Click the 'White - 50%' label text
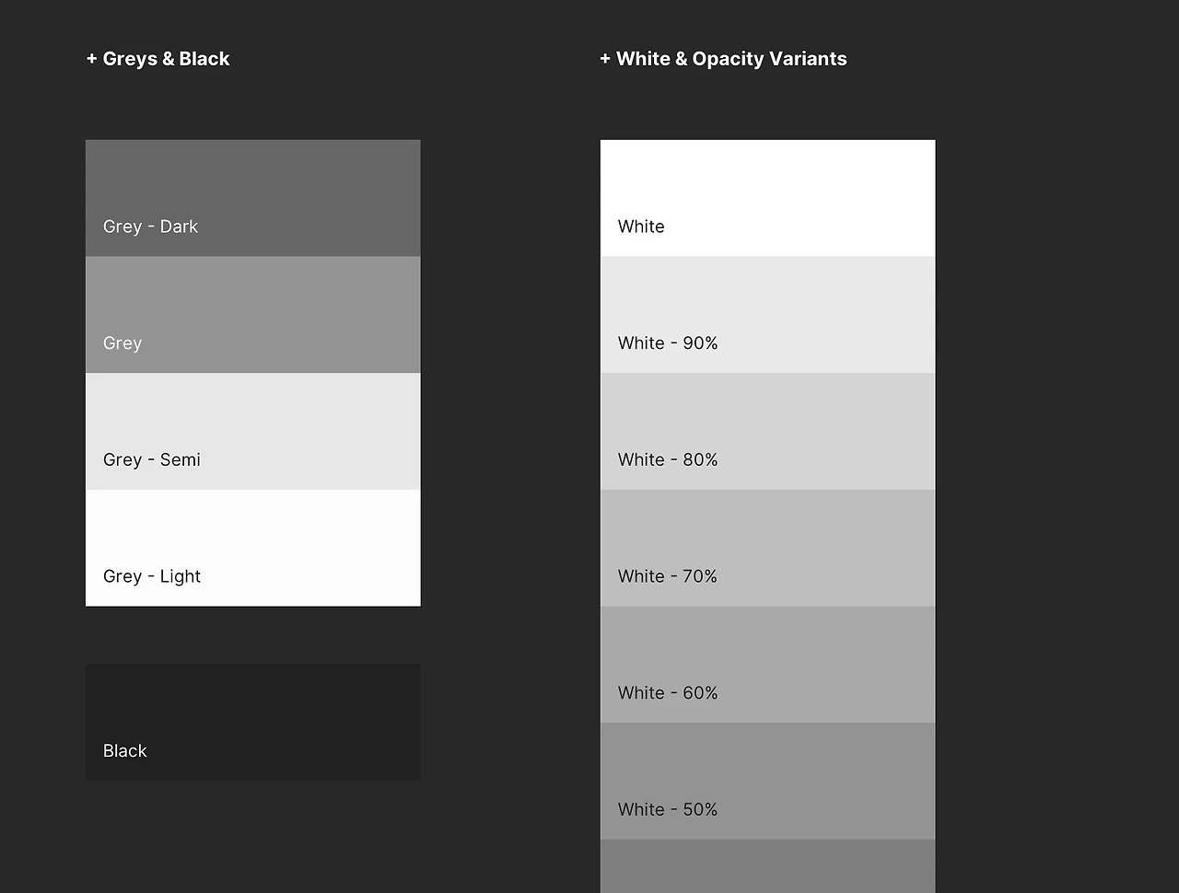Viewport: 1179px width, 893px height. [668, 810]
